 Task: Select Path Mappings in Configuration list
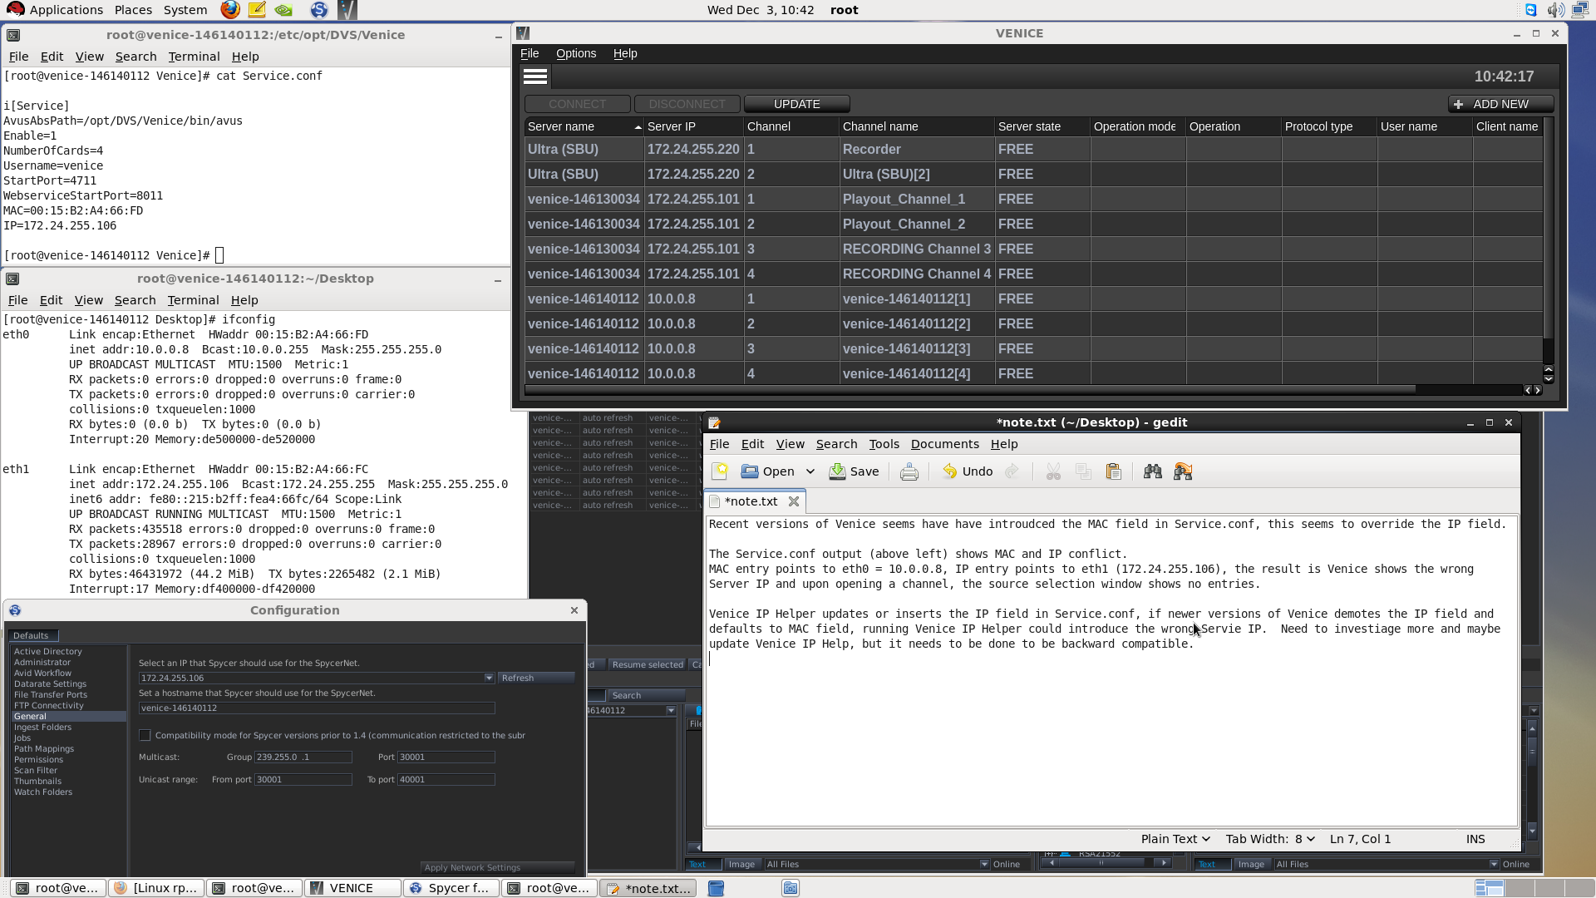coord(44,749)
